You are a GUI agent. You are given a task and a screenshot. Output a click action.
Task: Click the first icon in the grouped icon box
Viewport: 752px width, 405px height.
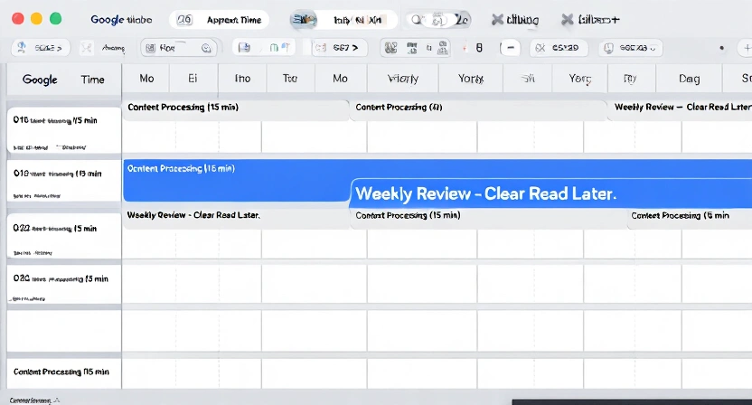pyautogui.click(x=390, y=48)
